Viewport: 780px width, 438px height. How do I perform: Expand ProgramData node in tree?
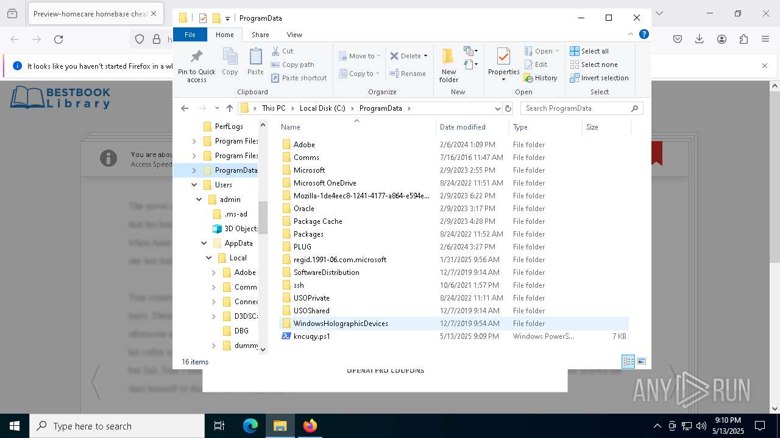click(x=194, y=170)
